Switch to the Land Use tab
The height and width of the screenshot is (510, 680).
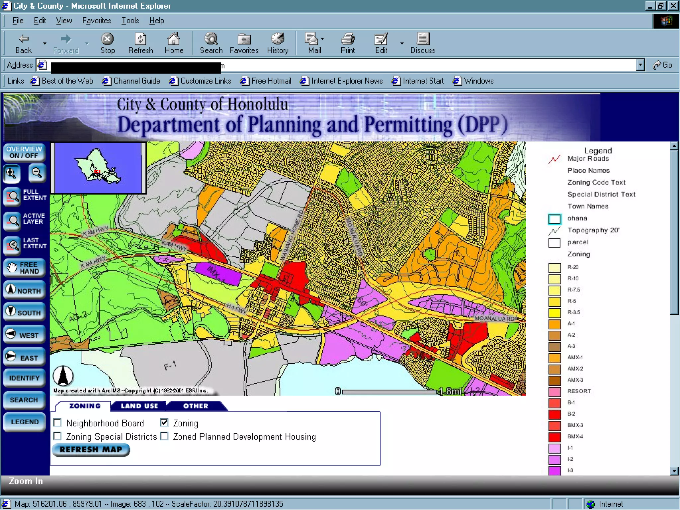[139, 406]
